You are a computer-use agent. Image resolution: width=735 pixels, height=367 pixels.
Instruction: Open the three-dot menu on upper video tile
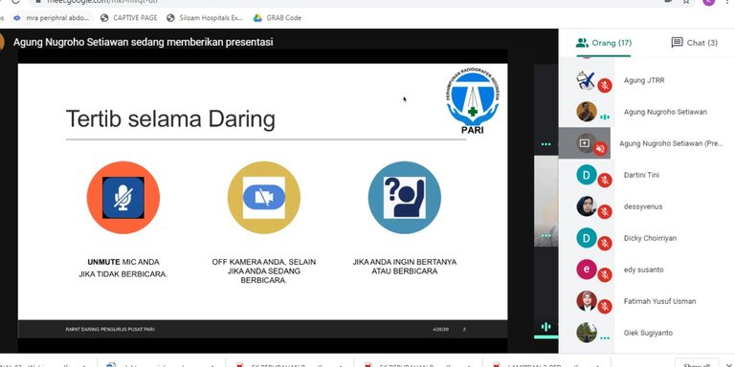click(546, 143)
